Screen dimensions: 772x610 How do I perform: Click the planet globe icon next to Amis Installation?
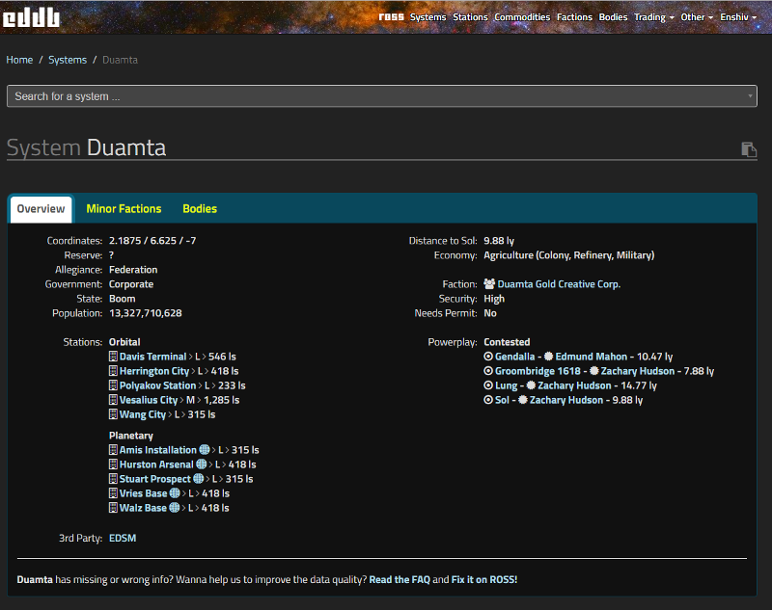(205, 450)
